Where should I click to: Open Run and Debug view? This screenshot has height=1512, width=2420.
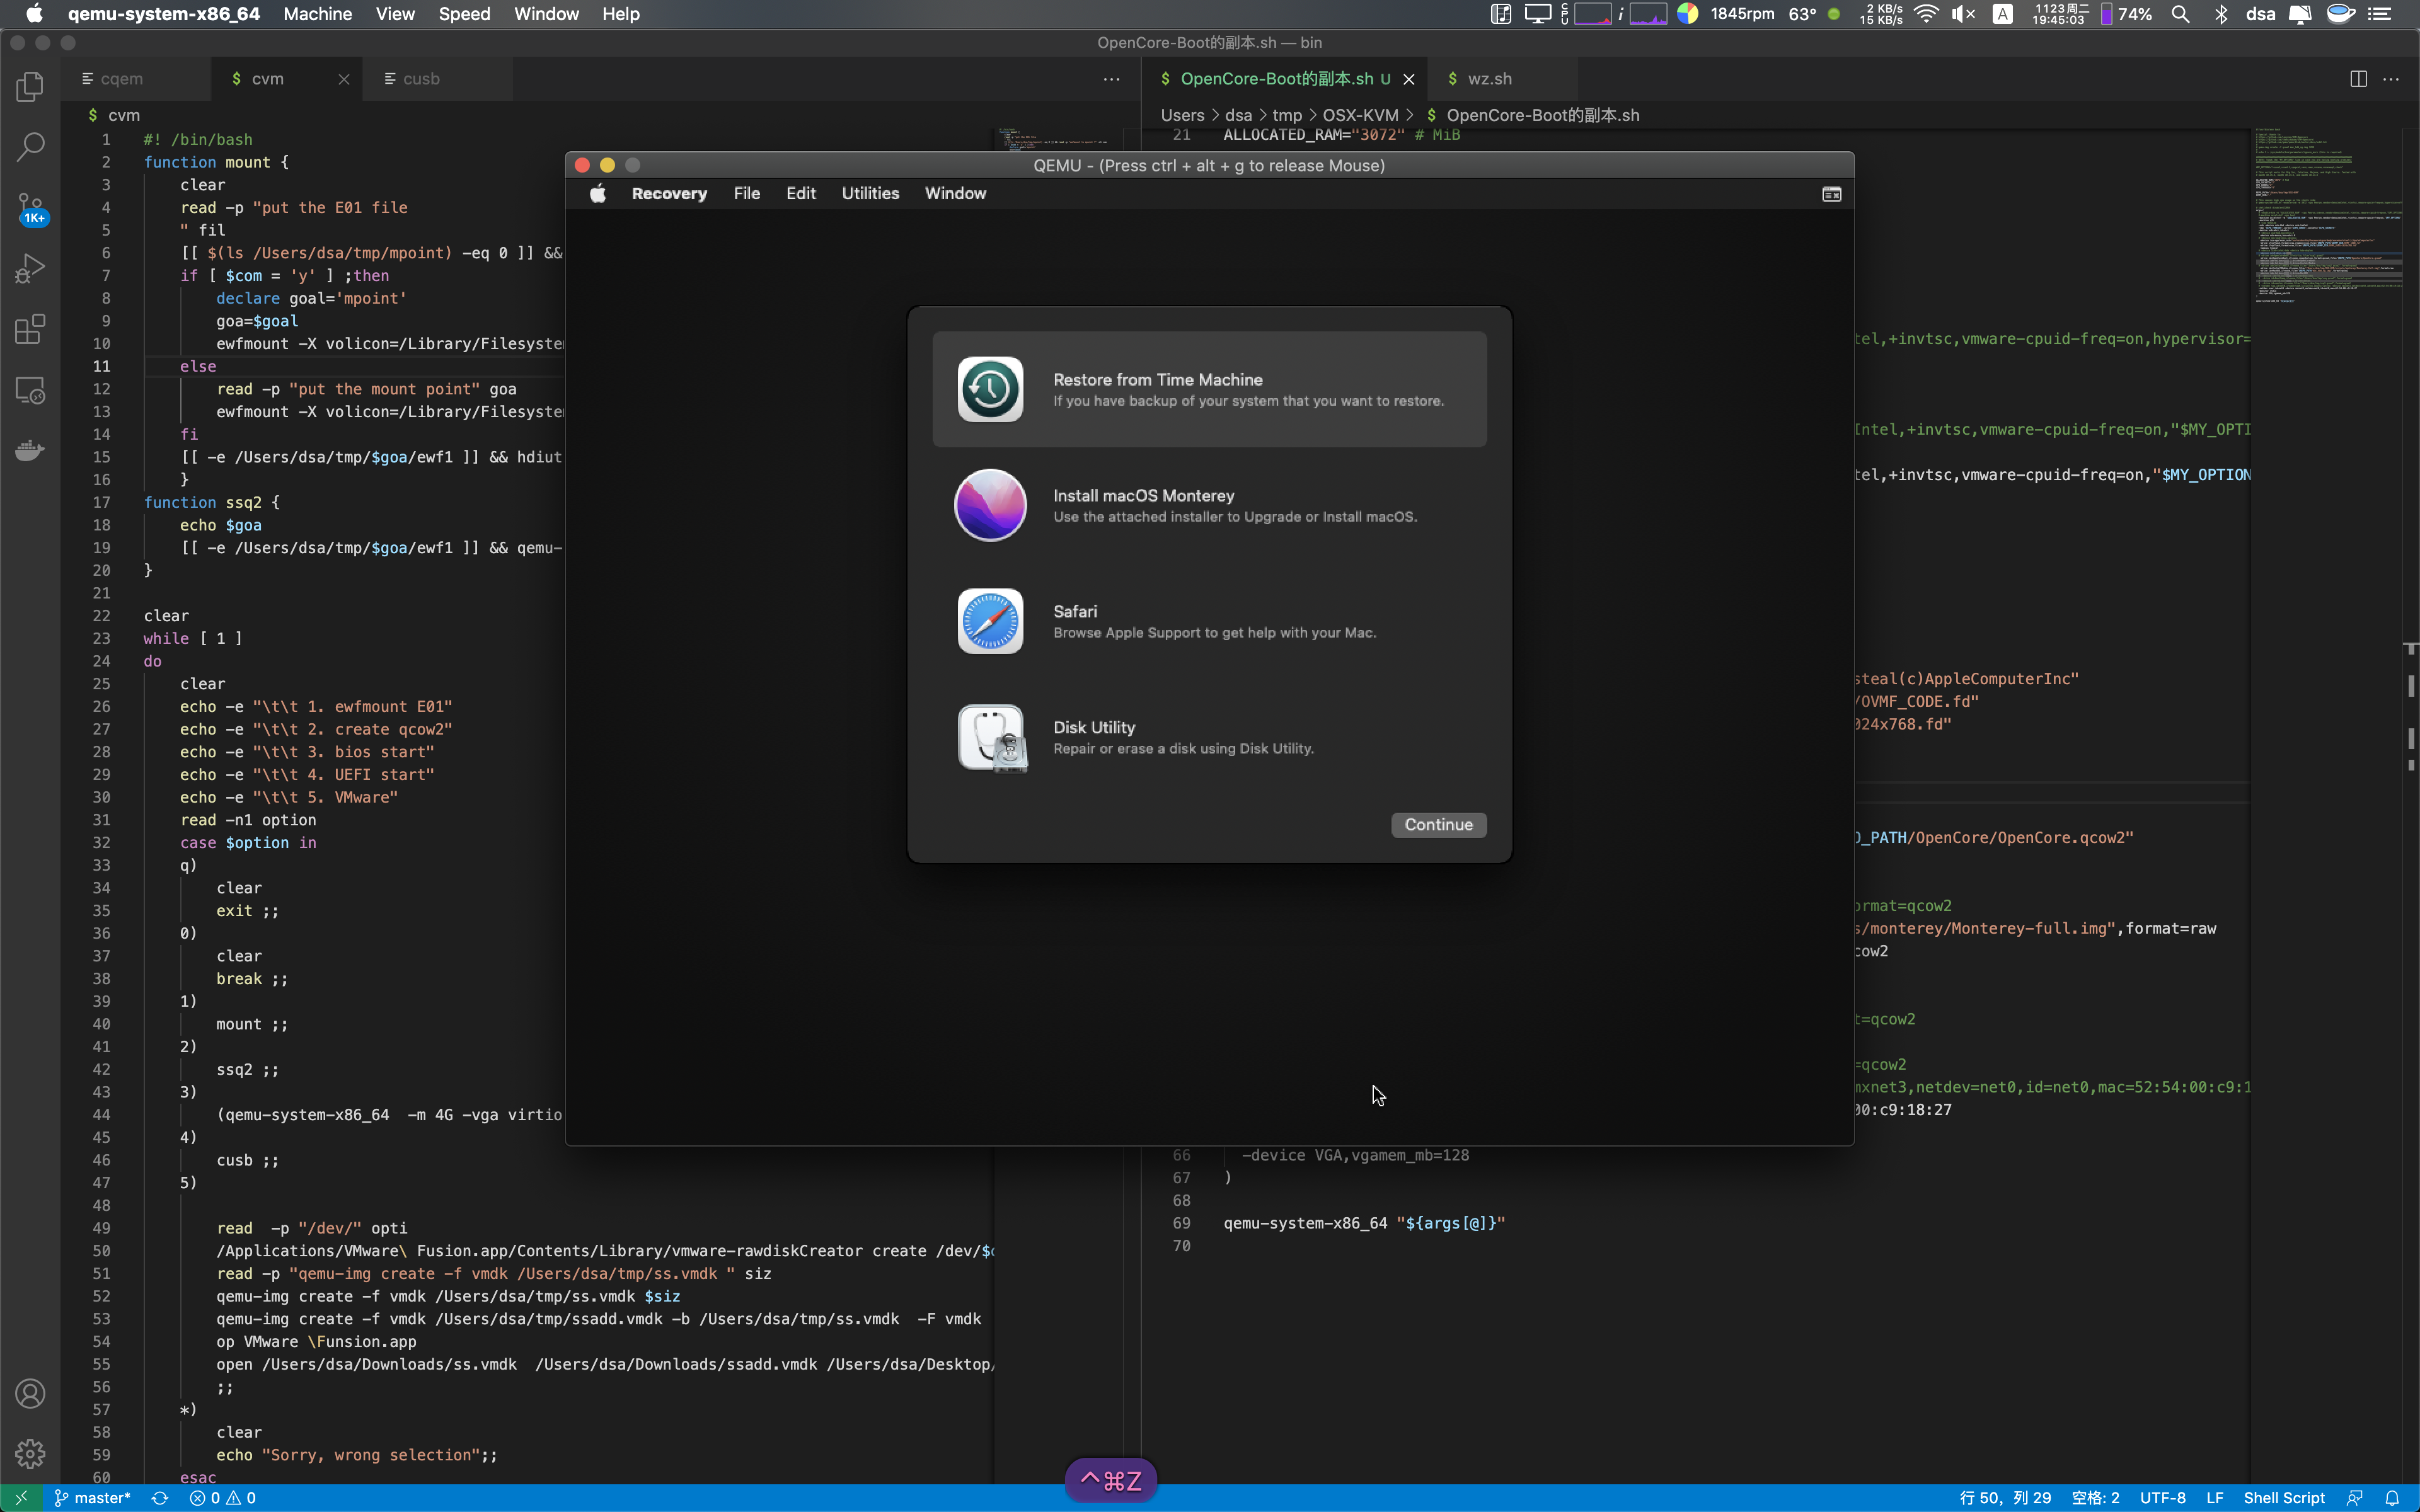click(30, 268)
